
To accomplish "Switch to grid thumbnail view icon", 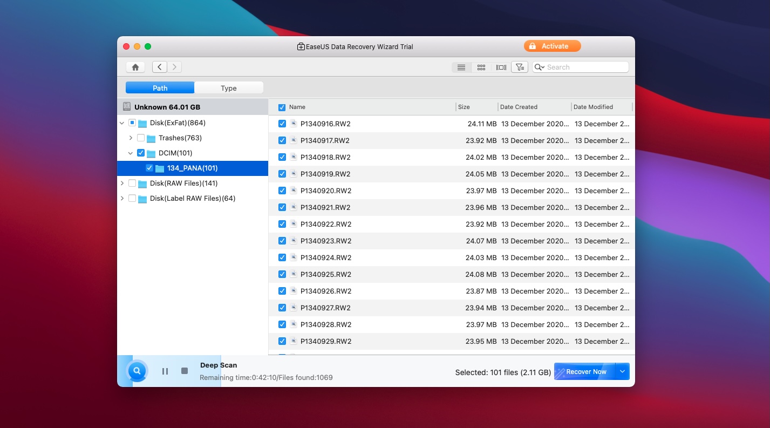I will coord(481,67).
